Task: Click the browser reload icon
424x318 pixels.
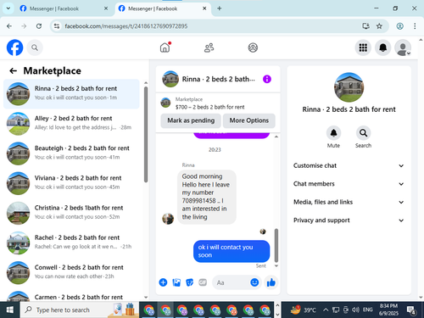Action: point(39,26)
